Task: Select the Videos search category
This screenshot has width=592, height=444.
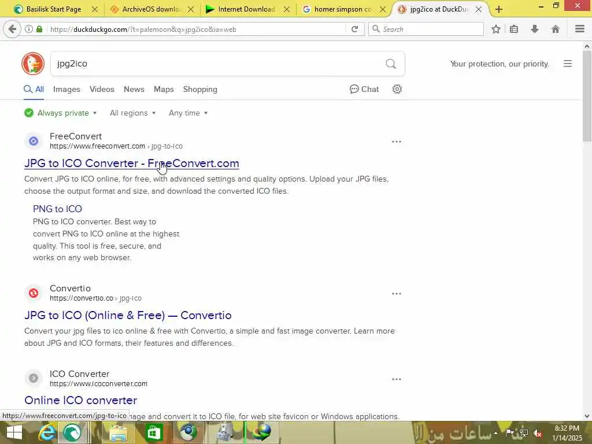Action: tap(102, 90)
